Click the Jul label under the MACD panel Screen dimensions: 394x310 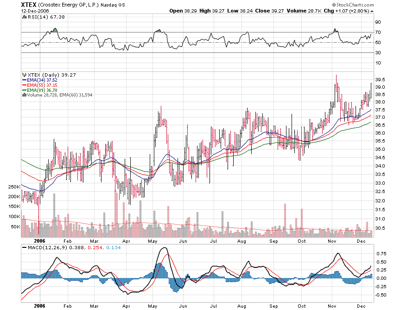pos(213,306)
